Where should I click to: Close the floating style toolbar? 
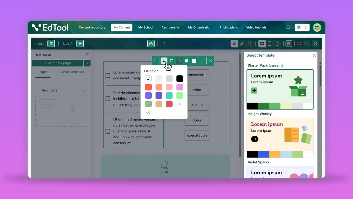(210, 61)
